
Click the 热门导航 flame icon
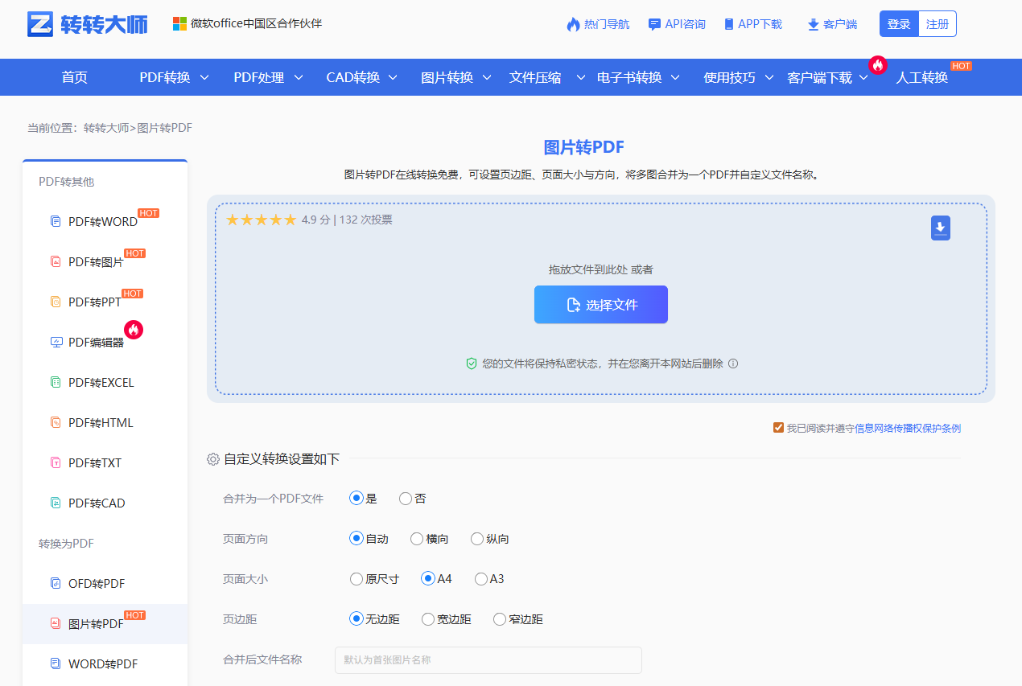coord(571,23)
